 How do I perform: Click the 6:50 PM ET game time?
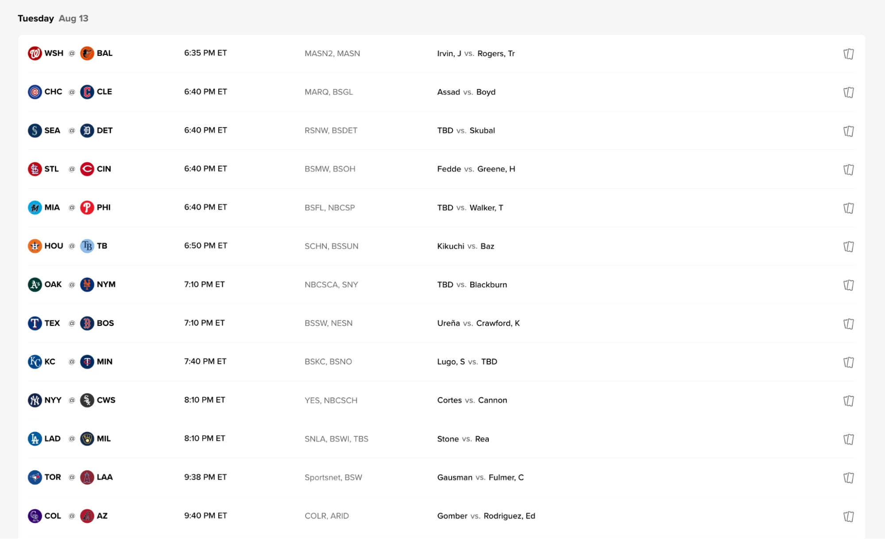206,246
